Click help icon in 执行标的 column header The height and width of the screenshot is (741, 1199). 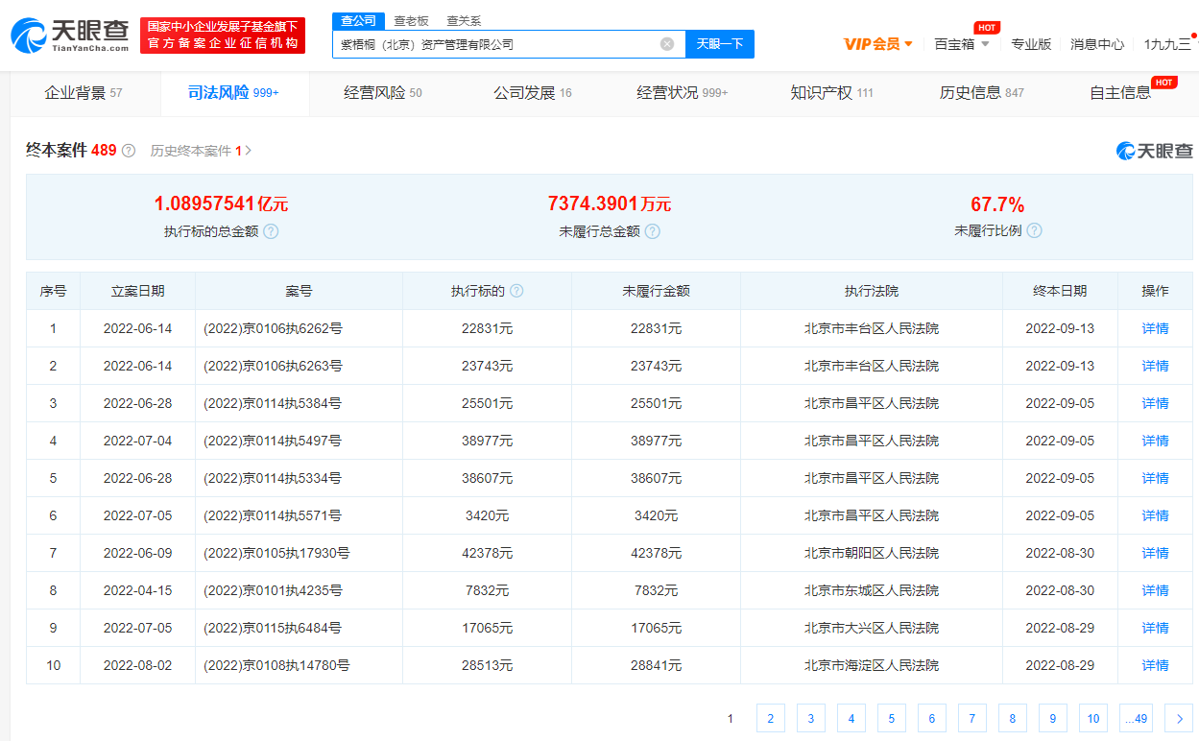[x=516, y=291]
